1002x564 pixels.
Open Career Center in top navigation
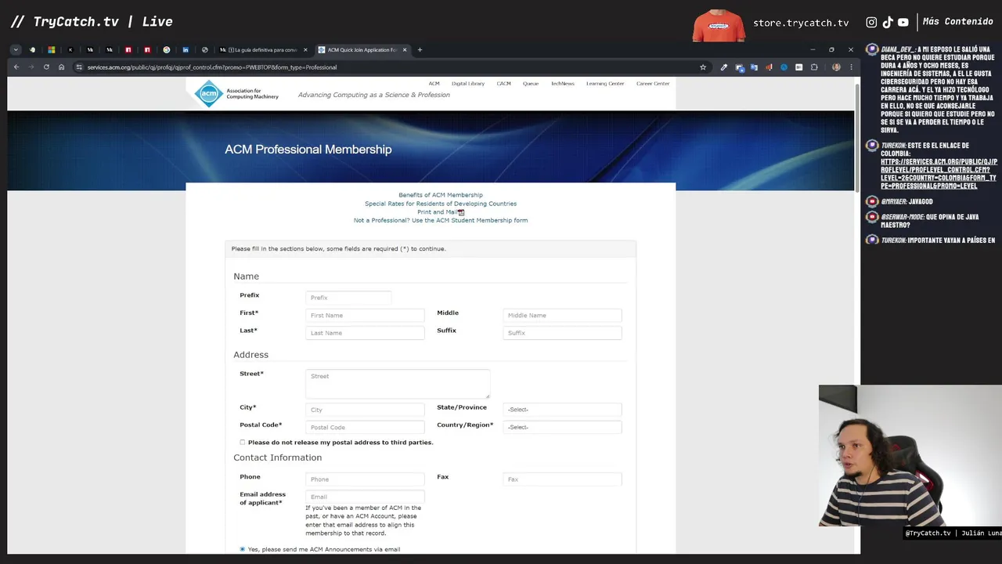tap(653, 84)
